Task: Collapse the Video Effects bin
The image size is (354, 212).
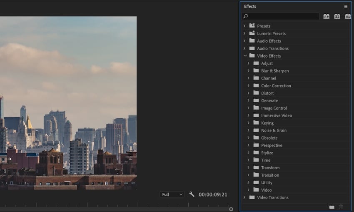Action: (245, 56)
